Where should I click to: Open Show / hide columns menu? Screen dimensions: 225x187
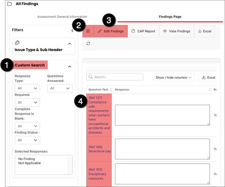[x=174, y=78]
